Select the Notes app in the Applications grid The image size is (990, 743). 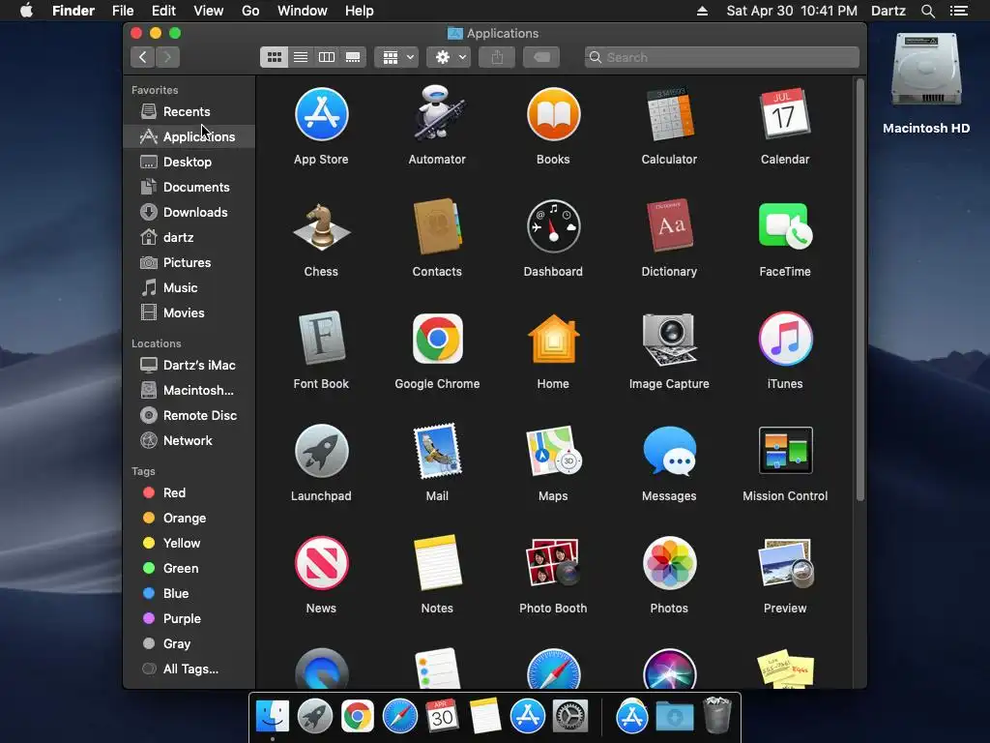coord(437,562)
